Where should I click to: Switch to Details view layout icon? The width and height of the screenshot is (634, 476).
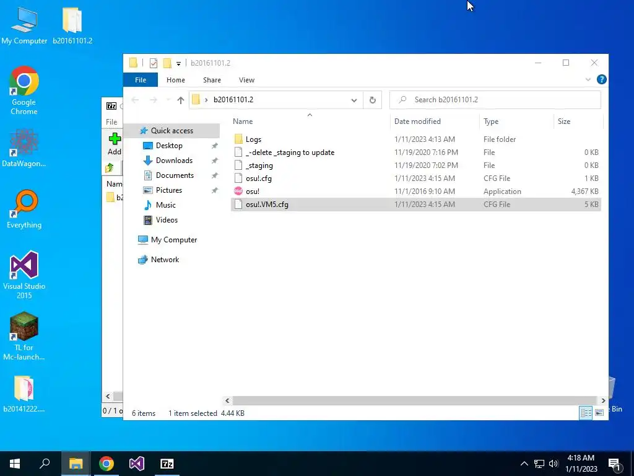pyautogui.click(x=586, y=413)
